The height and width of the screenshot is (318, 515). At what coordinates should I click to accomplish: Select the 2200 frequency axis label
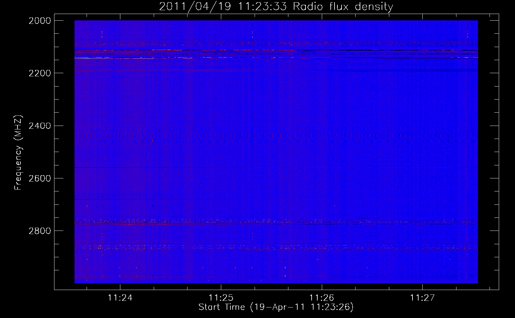39,73
